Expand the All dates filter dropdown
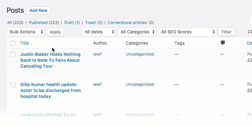The height and width of the screenshot is (126, 252). 98,32
